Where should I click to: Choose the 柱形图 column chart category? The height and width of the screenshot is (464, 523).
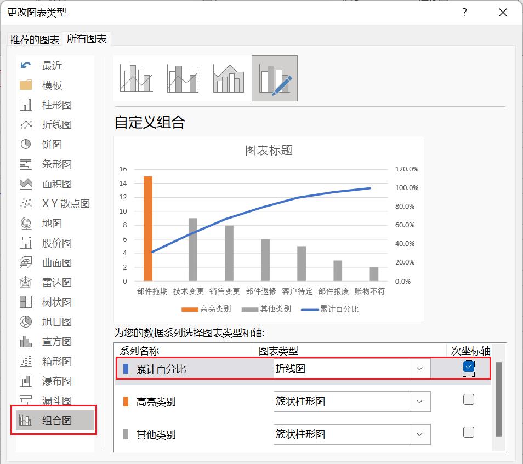55,105
